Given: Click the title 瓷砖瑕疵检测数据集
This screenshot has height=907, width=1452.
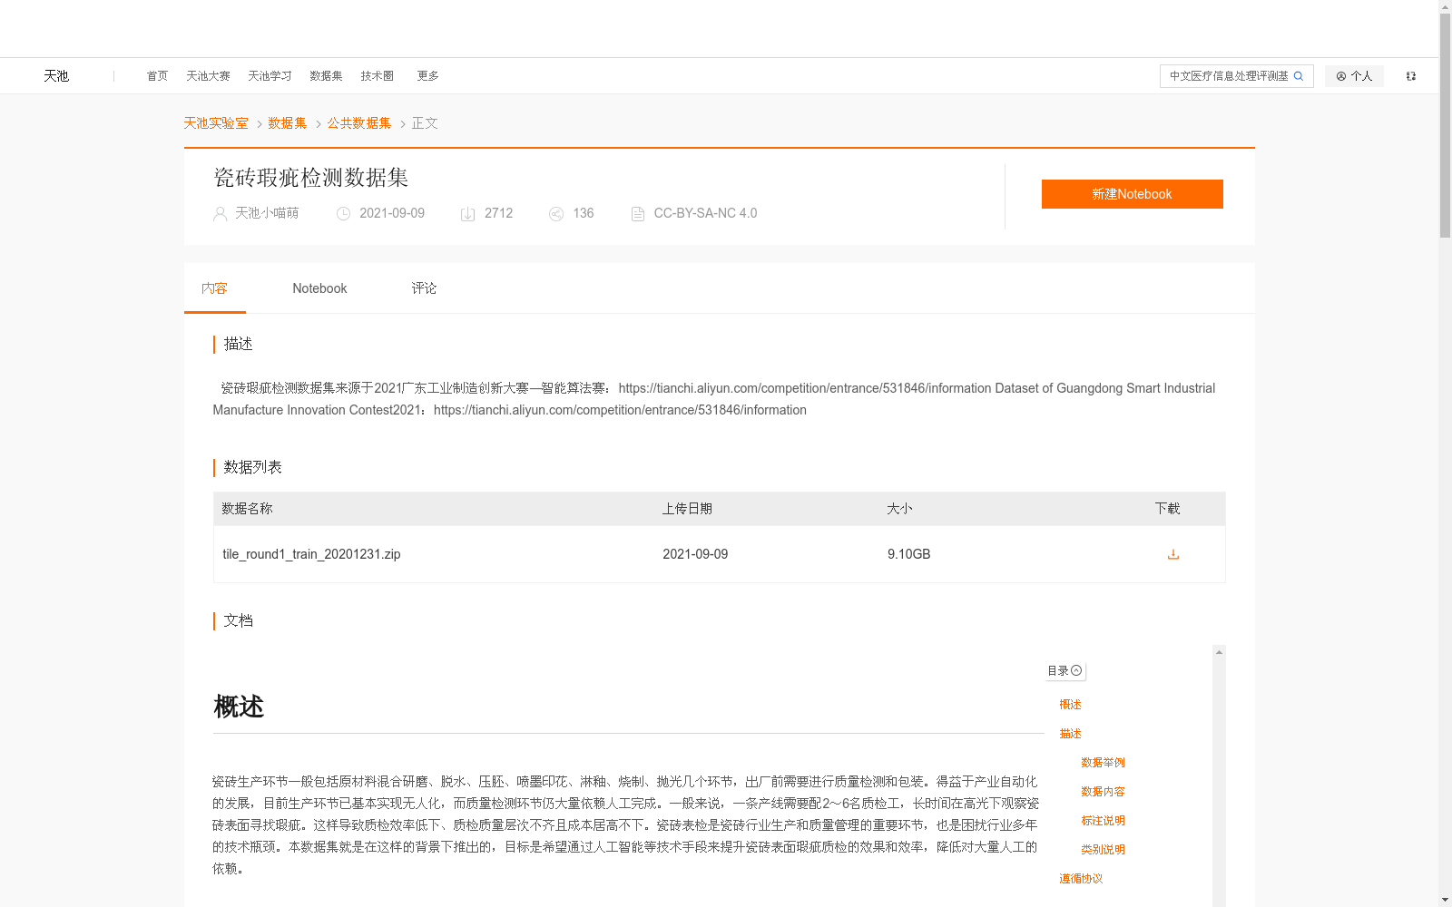Looking at the screenshot, I should [311, 178].
